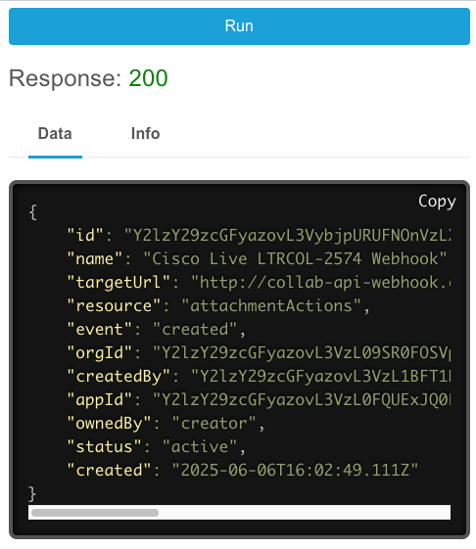The width and height of the screenshot is (476, 549).
Task: Click the orgId value string
Action: click(302, 352)
